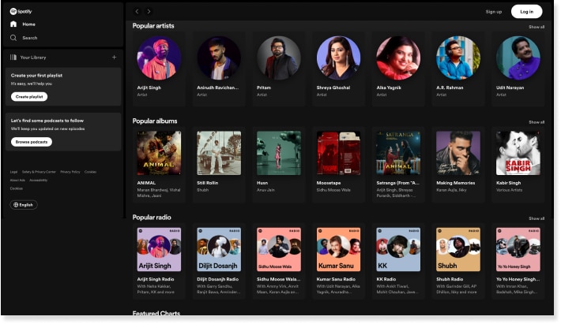This screenshot has height=324, width=561.
Task: Click the Shubh Radio title text
Action: [x=450, y=279]
